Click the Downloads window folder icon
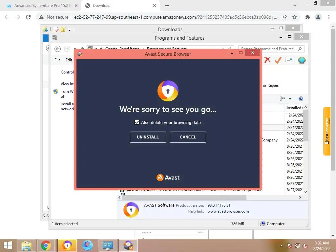Viewport: 336px width, 252px height. pyautogui.click(x=45, y=29)
